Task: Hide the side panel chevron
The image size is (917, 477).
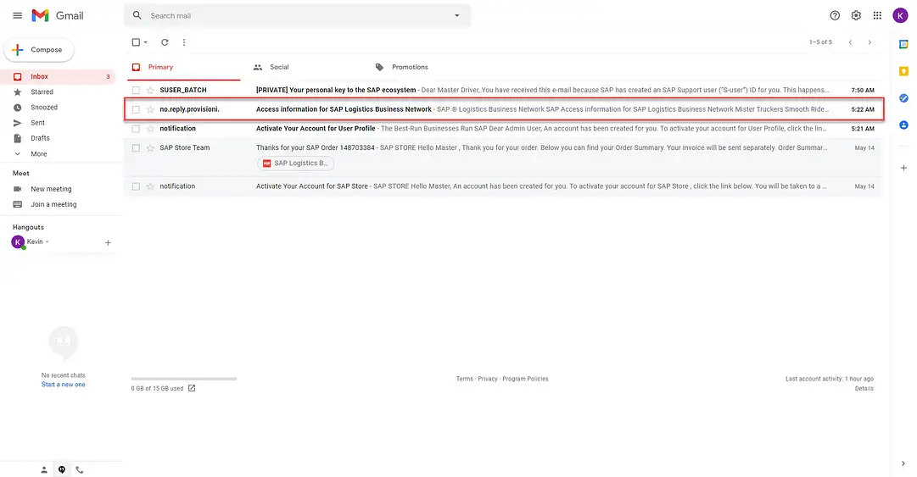Action: [x=903, y=463]
